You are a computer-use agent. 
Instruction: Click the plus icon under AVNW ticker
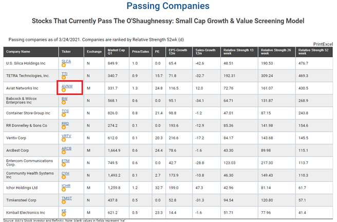click(64, 90)
